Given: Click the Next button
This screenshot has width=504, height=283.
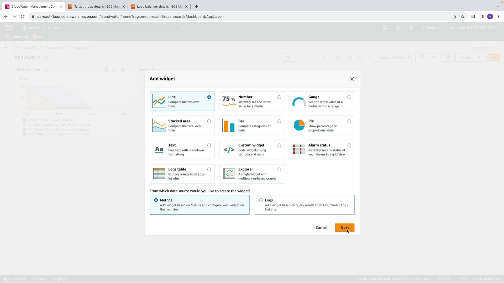Looking at the screenshot, I should tap(345, 228).
